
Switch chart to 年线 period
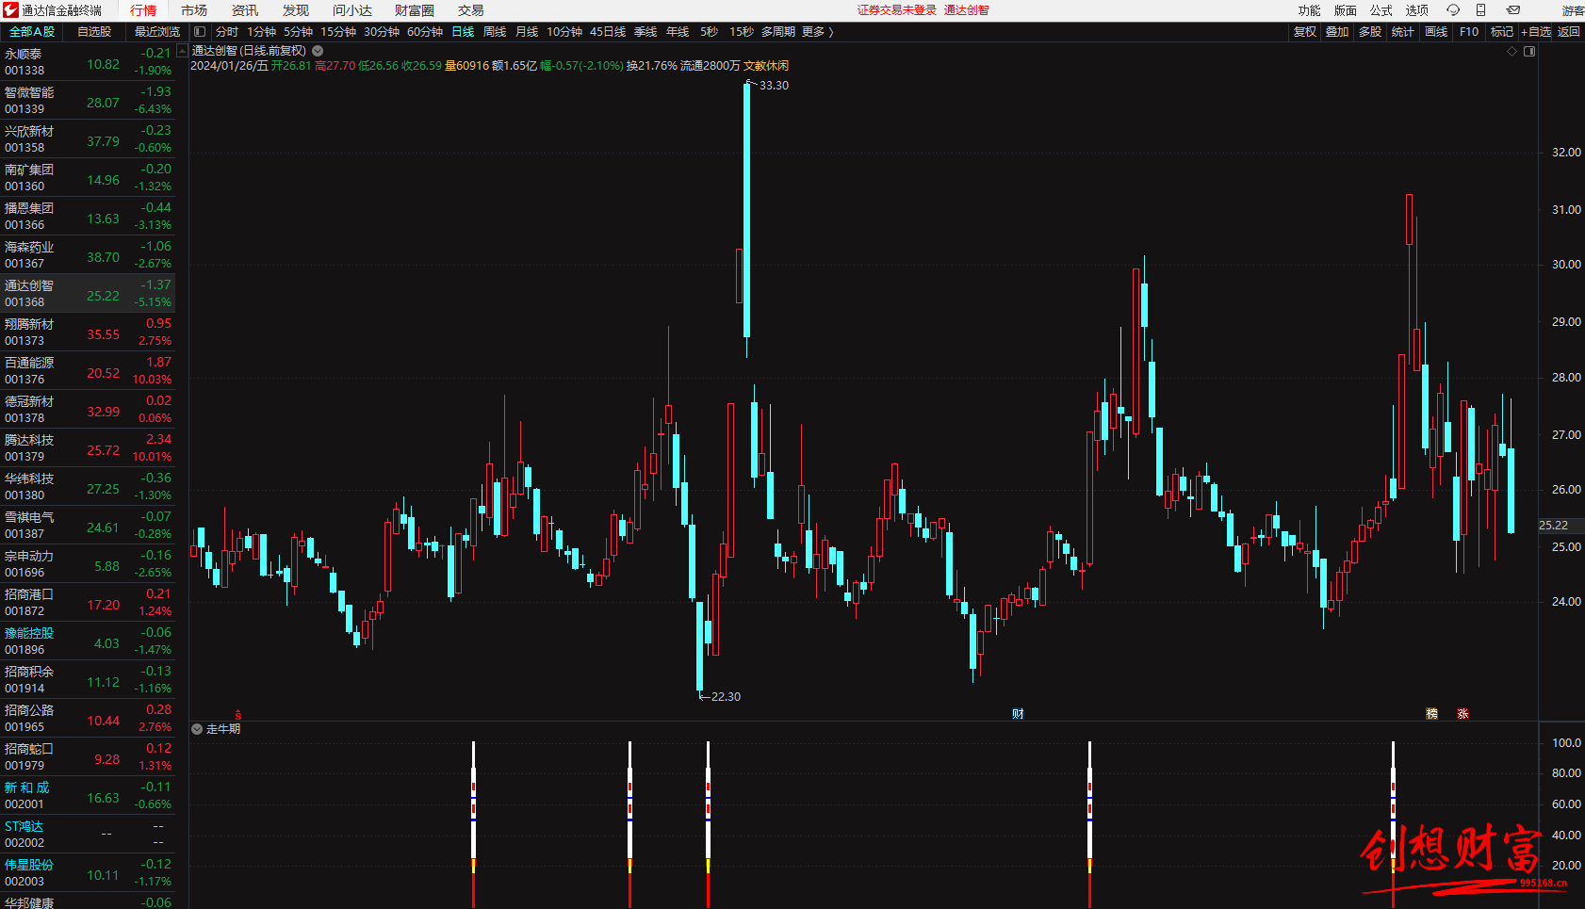pos(678,32)
